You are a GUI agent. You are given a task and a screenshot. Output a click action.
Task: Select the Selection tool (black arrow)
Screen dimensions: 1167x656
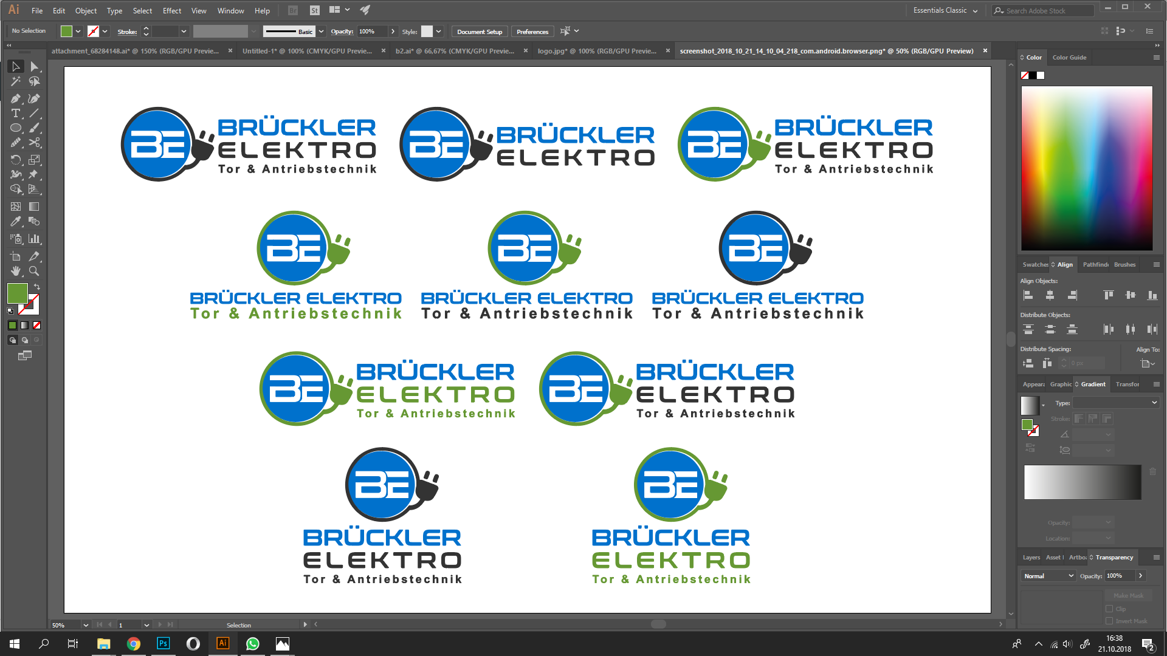16,66
